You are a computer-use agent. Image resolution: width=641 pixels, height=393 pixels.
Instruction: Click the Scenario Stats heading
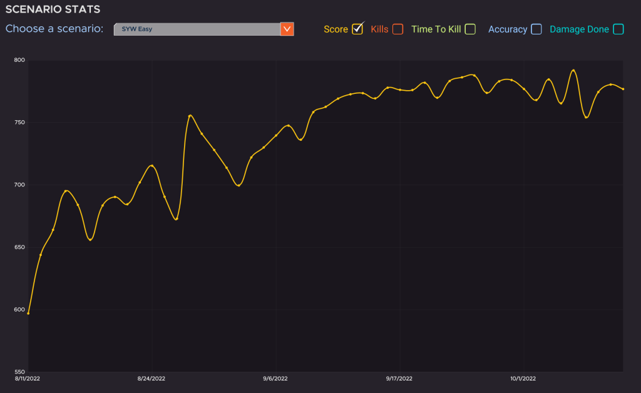point(53,10)
